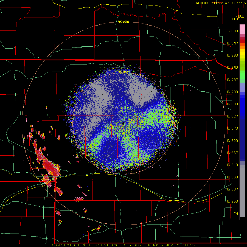This screenshot has height=247, width=247.
Task: Click the 0.520 scale value
Action: pyautogui.click(x=232, y=141)
